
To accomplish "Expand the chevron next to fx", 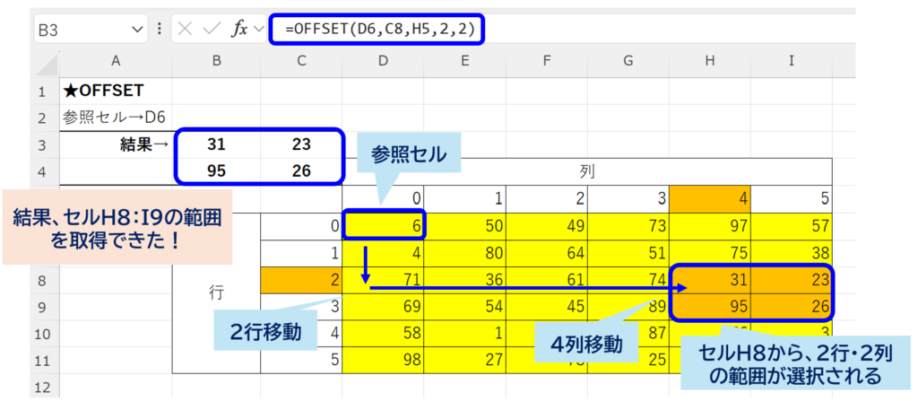I will pos(257,30).
